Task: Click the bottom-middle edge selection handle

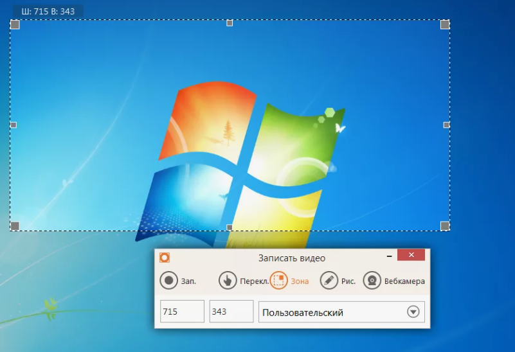Action: click(x=230, y=227)
